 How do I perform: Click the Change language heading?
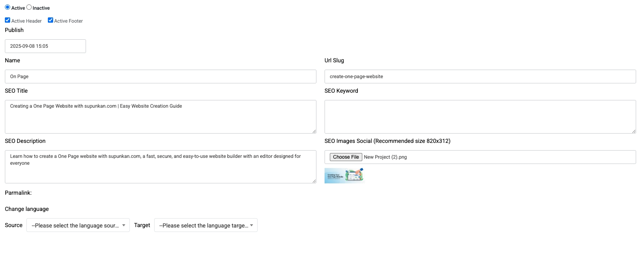(x=27, y=209)
